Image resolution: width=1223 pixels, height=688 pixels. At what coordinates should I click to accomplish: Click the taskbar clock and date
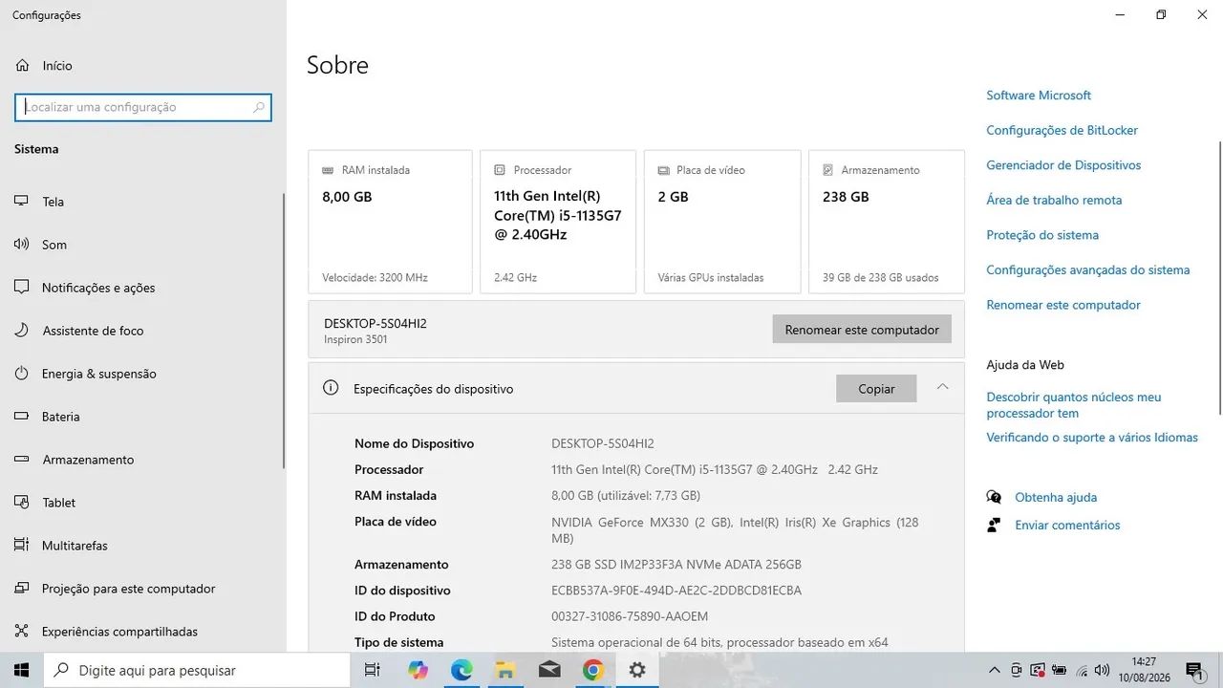[x=1144, y=670]
